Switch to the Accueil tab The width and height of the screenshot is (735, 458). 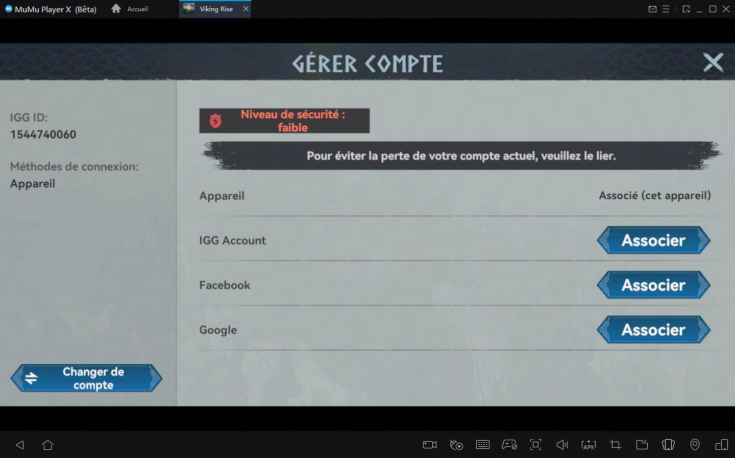pos(130,9)
